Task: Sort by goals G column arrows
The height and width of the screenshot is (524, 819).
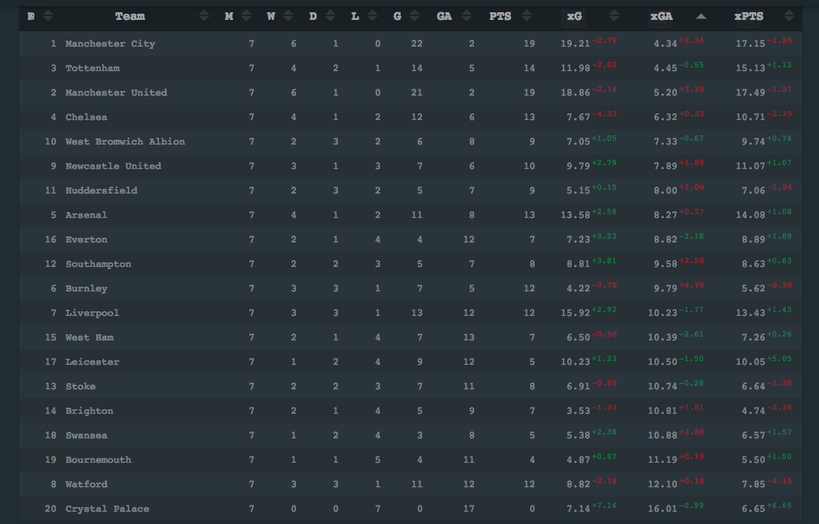Action: pyautogui.click(x=414, y=16)
